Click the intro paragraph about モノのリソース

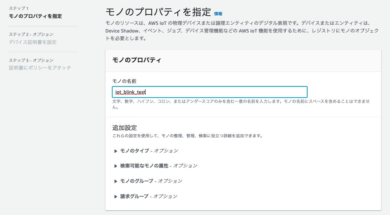(242, 31)
